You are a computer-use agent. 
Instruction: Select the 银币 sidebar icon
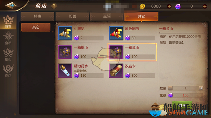8,54
